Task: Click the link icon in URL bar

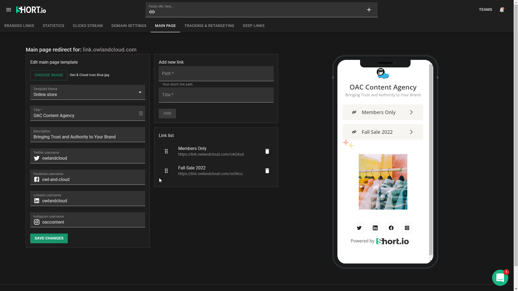Action: point(152,12)
